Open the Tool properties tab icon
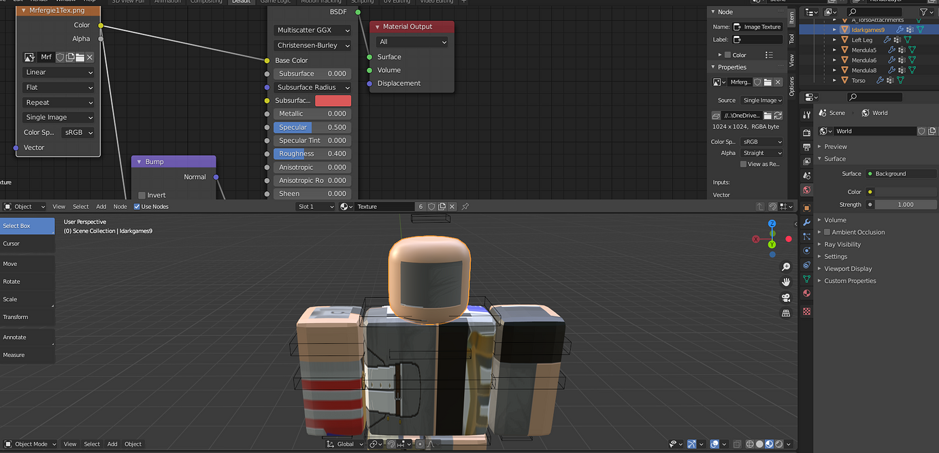939x453 pixels. [x=806, y=115]
